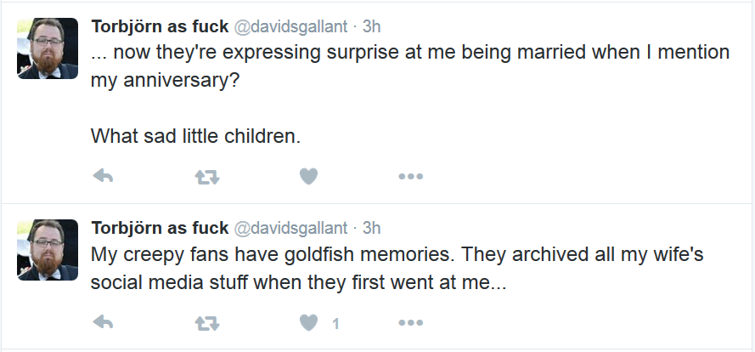Open more options on goldfish memories tweet
The image size is (755, 352).
click(x=411, y=323)
